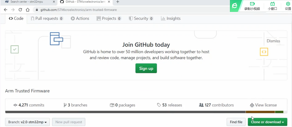Open the small window mode icon
The width and height of the screenshot is (292, 127).
[x=272, y=4]
